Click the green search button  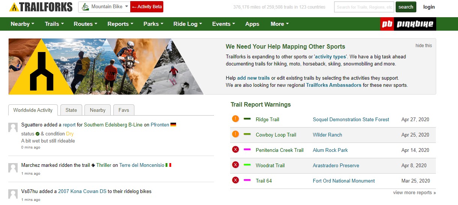coord(406,7)
